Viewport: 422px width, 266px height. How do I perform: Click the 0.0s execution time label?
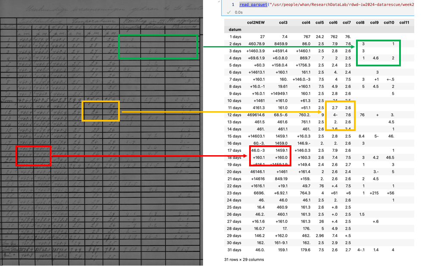click(238, 13)
